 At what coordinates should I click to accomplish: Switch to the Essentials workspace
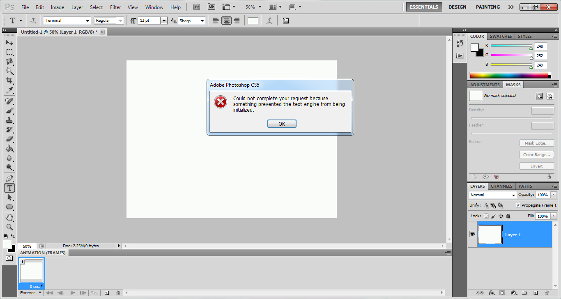424,7
